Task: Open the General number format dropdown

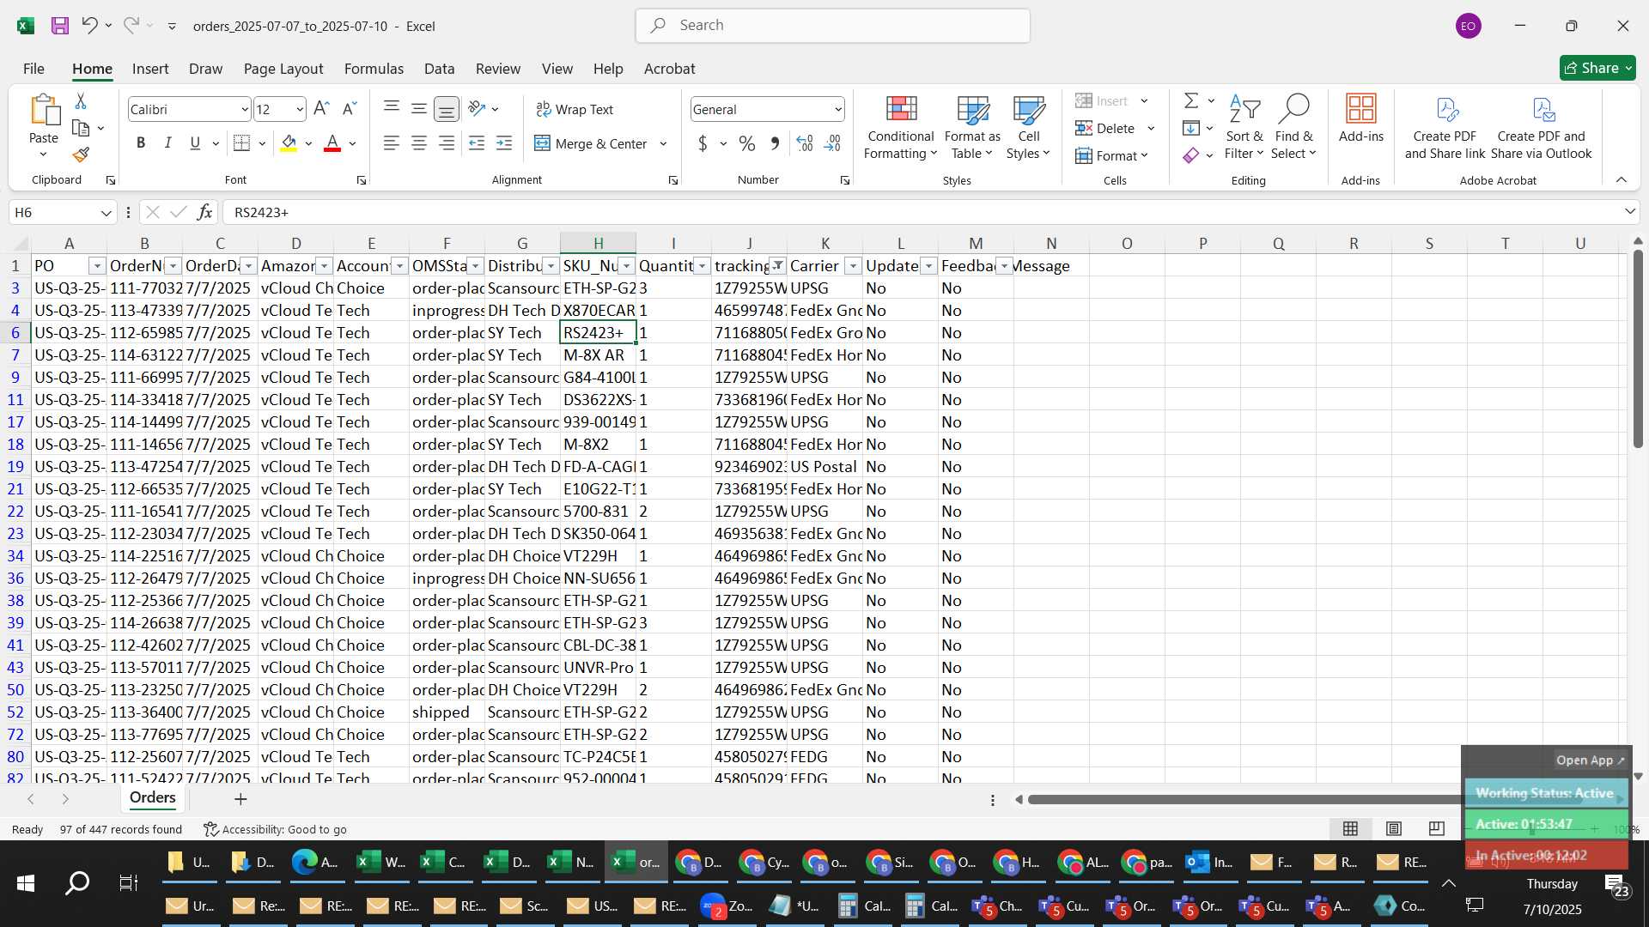Action: pos(837,109)
